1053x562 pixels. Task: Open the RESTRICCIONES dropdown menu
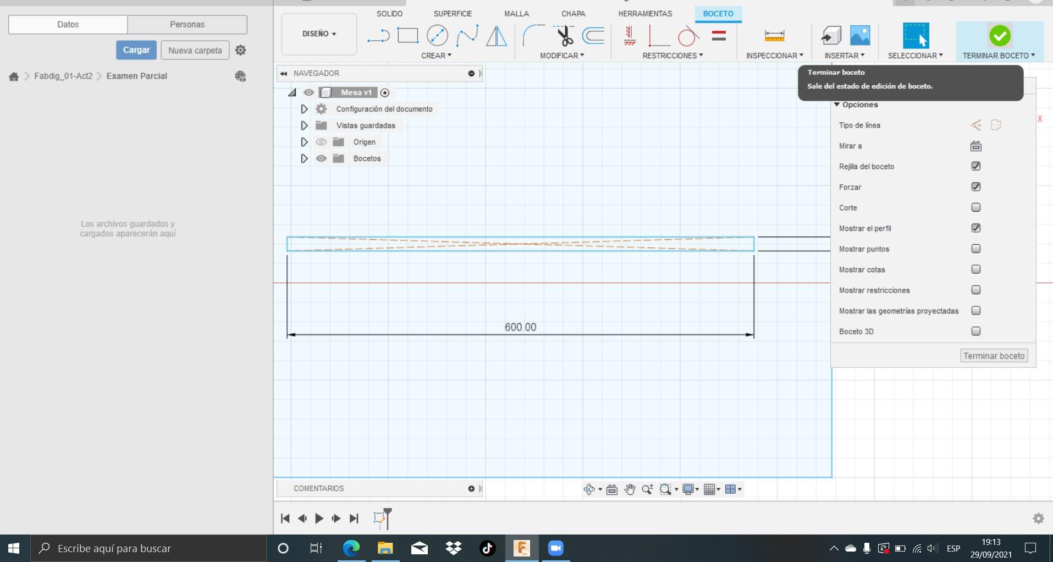pyautogui.click(x=672, y=56)
